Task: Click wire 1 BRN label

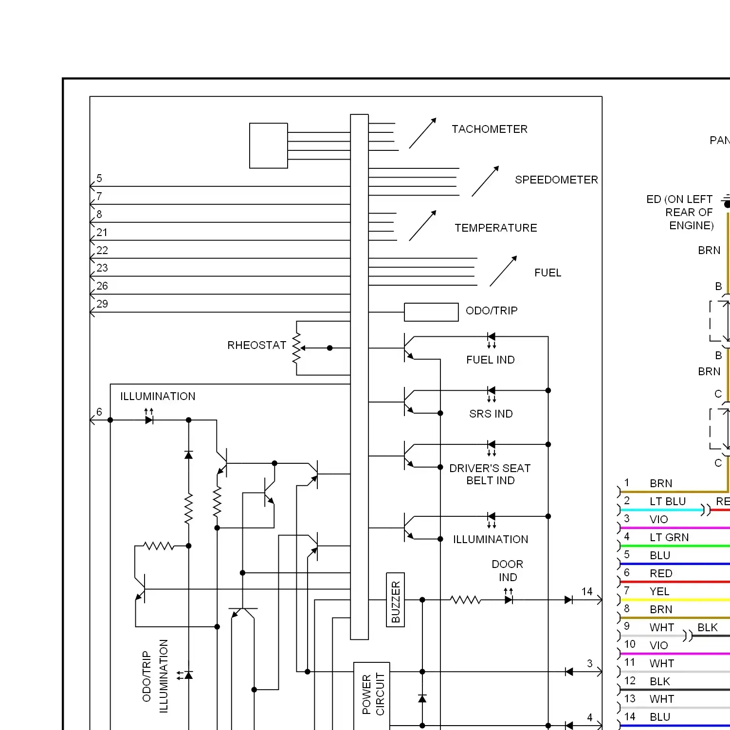Action: coord(661,483)
